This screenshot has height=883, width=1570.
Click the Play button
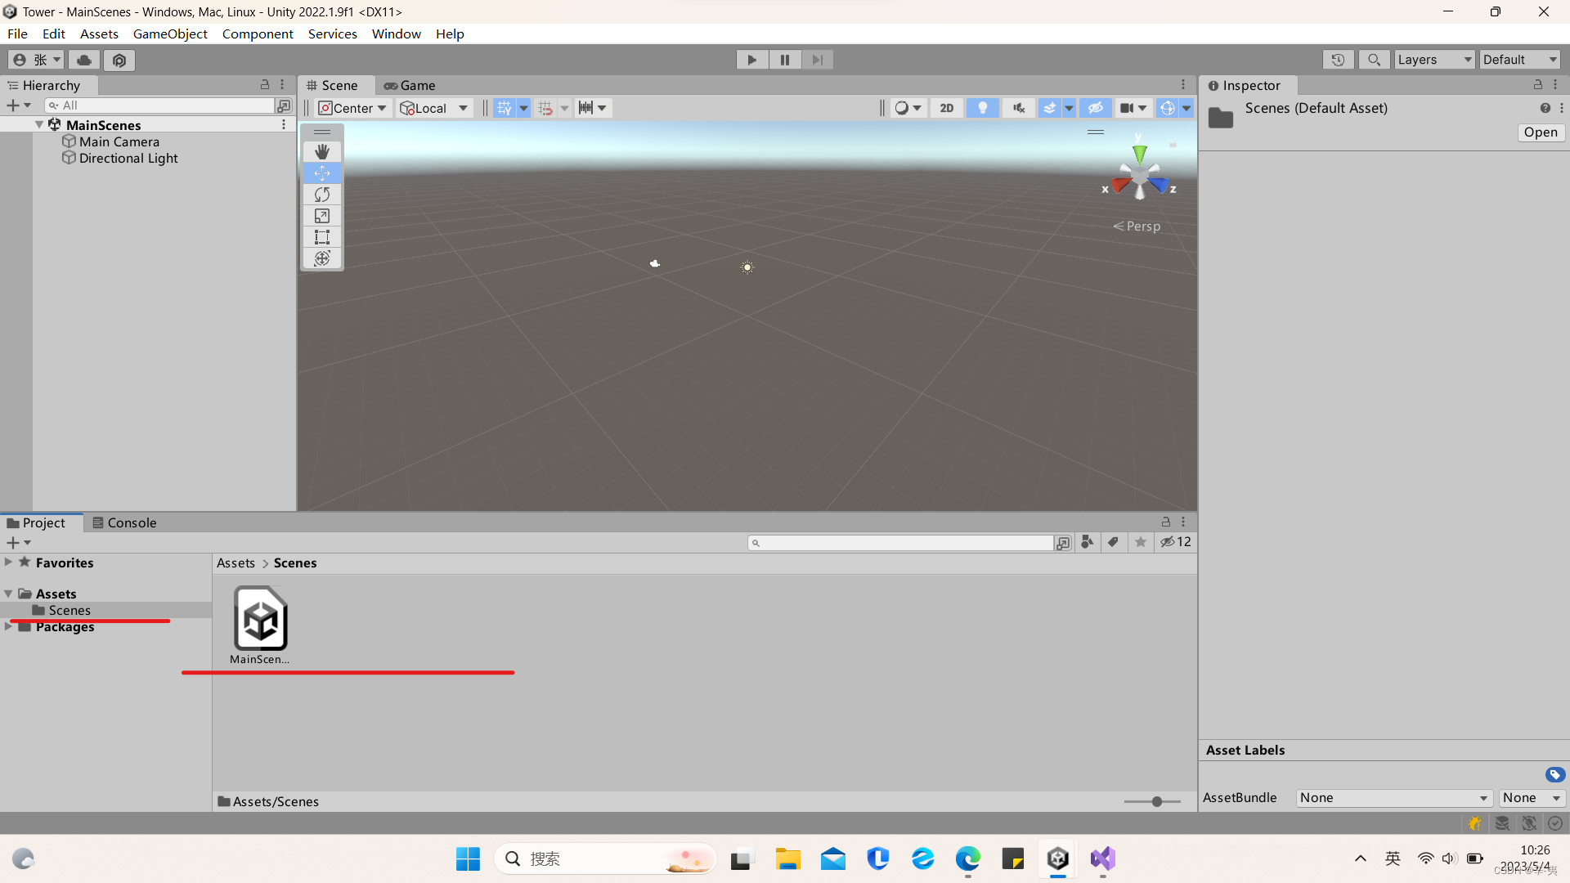click(751, 60)
